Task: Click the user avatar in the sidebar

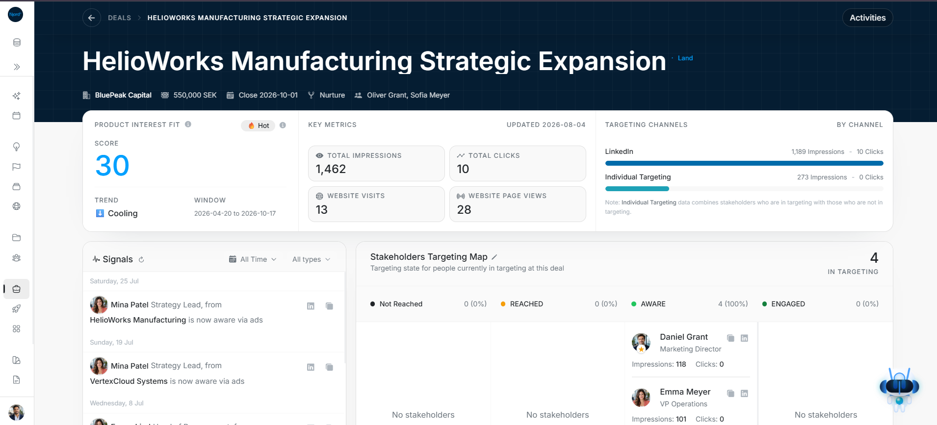Action: [17, 412]
